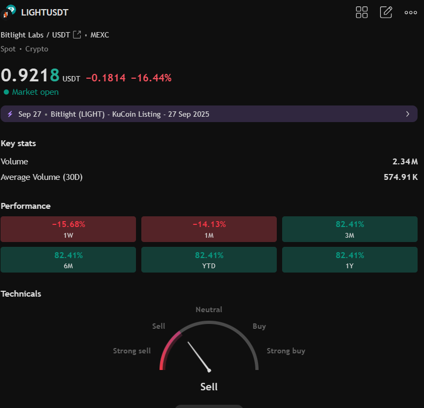The width and height of the screenshot is (424, 408).
Task: Click the Neutral label on the gauge
Action: (209, 309)
